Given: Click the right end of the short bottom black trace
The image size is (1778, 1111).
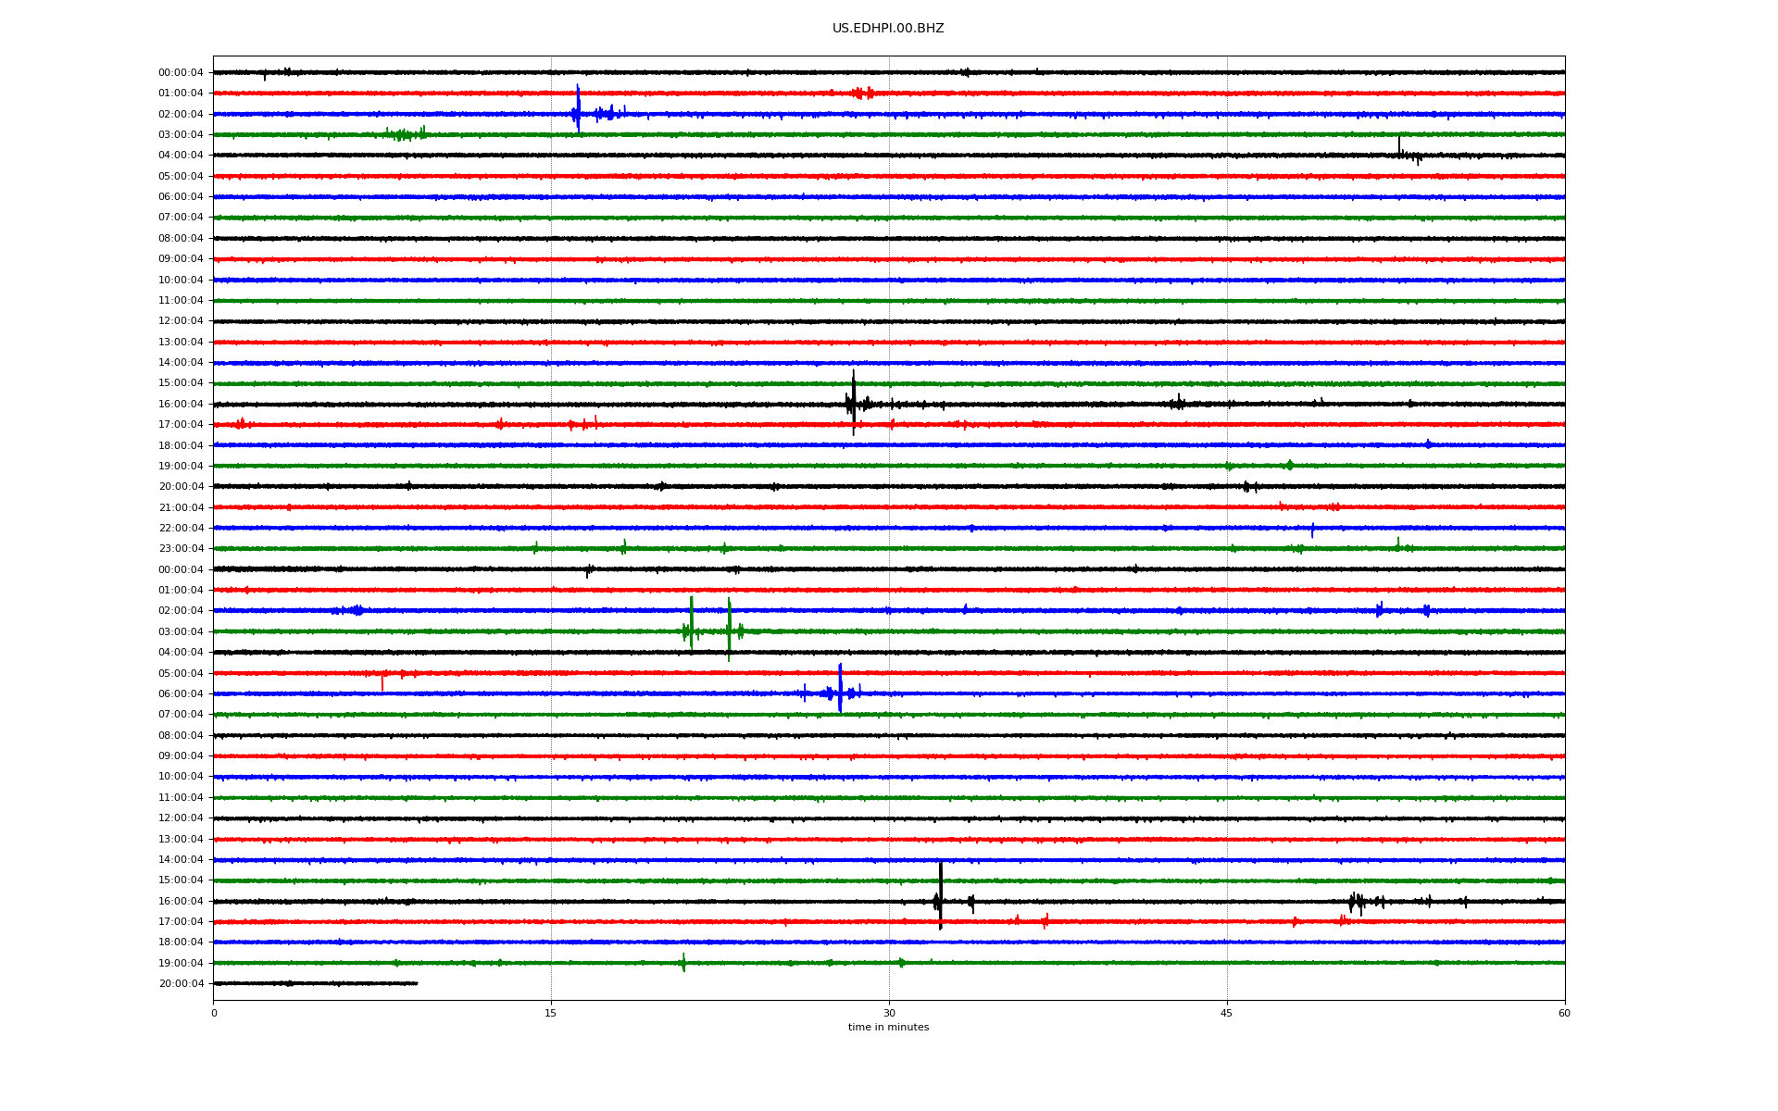Looking at the screenshot, I should click(417, 983).
